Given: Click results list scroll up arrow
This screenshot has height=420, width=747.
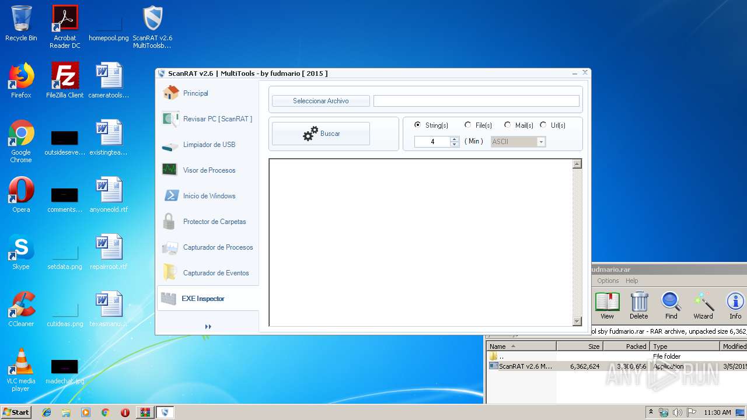Looking at the screenshot, I should coord(577,164).
